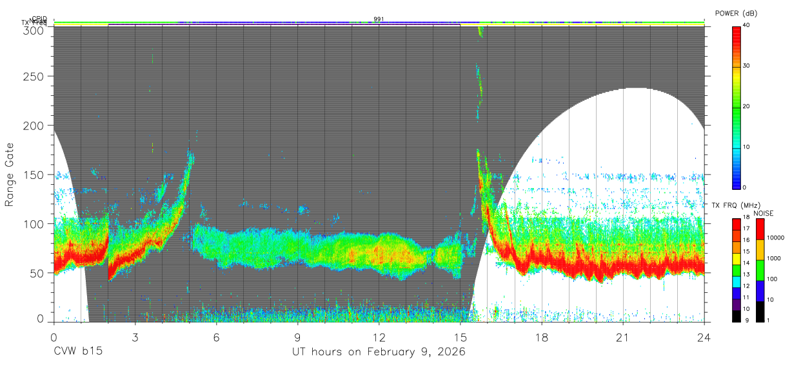Click the 250 tick on Range Gate axis
792x365 pixels.
click(x=34, y=77)
